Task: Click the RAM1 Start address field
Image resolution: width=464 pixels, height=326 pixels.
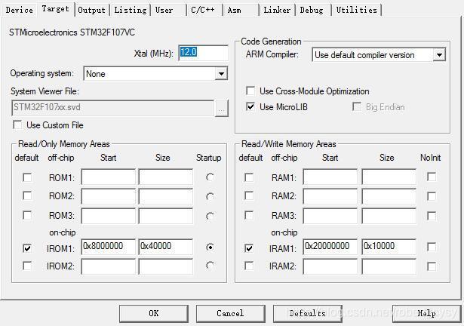Action: coord(330,177)
